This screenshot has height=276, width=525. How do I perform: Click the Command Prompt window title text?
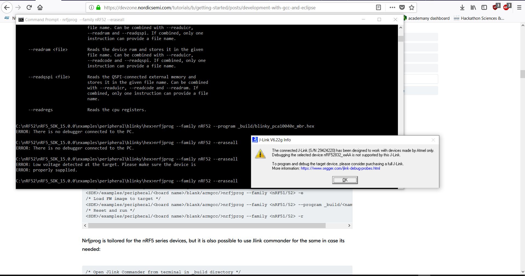click(x=75, y=20)
